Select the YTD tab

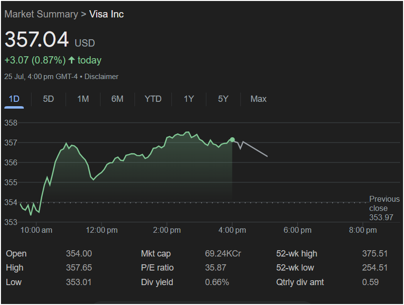(153, 99)
